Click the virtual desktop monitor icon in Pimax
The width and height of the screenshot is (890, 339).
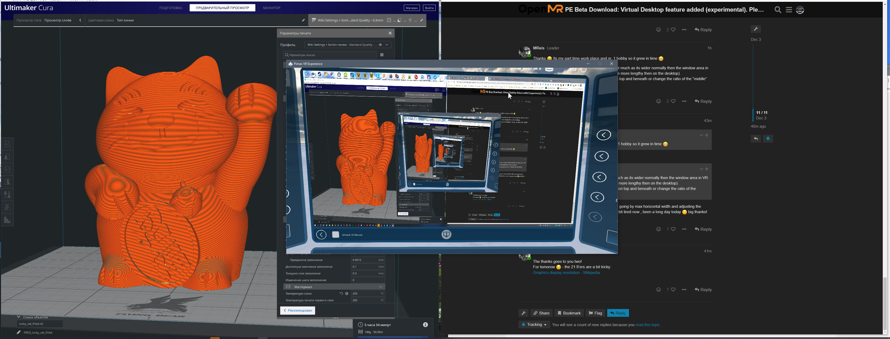pyautogui.click(x=446, y=235)
